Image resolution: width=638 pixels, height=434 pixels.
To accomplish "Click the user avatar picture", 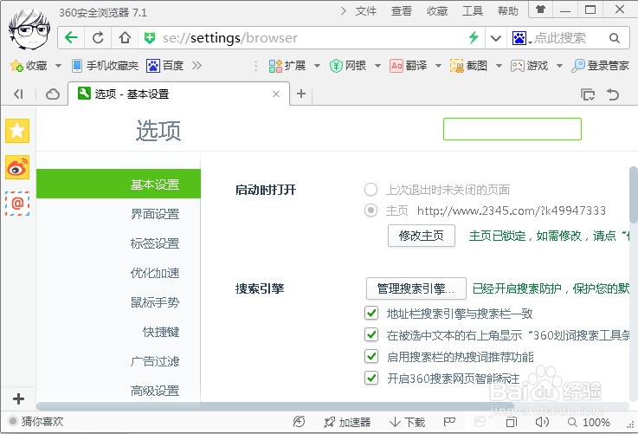I will tap(29, 29).
